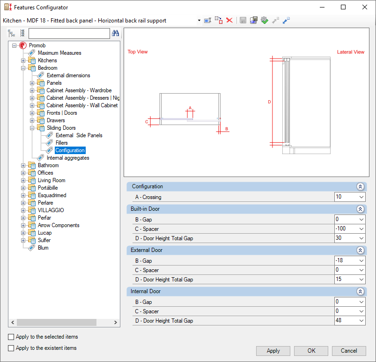Collapse the Built-in Door section
Image resolution: width=376 pixels, height=362 pixels.
click(x=360, y=209)
